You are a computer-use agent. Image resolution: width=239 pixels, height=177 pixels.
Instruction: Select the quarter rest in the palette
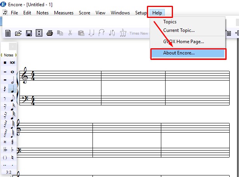click(x=5, y=89)
